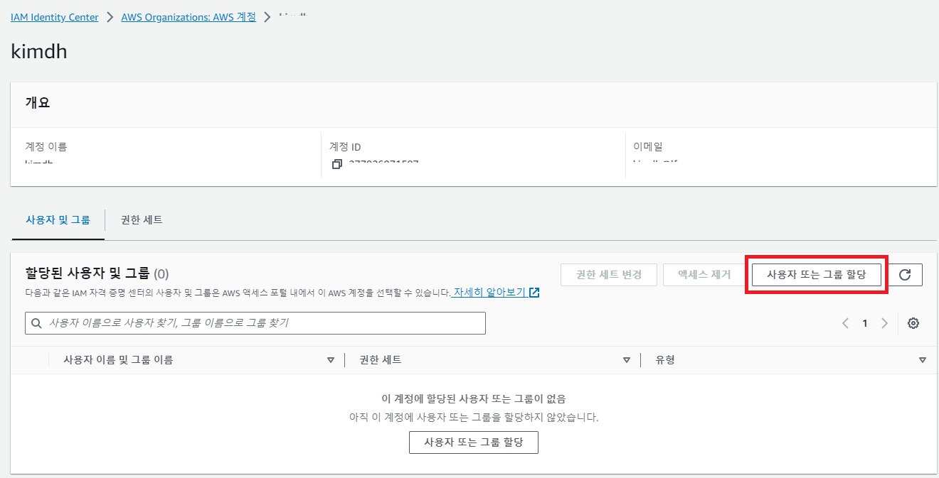Sort by 유형 column arrow

click(x=923, y=360)
